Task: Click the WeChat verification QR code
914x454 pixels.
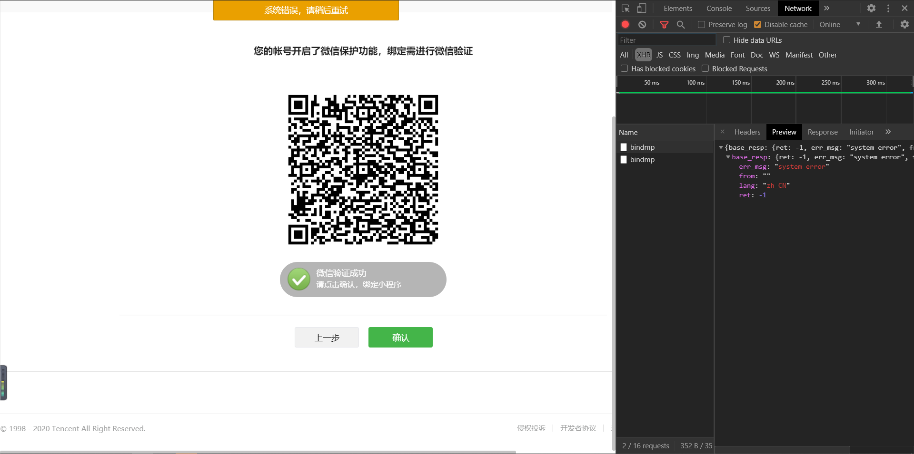Action: tap(363, 170)
